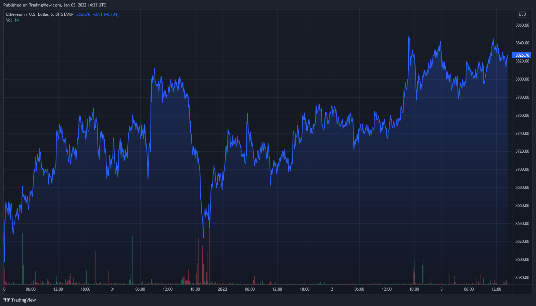Click the +3.91 (+0.10%) change value
This screenshot has height=306, width=536.
click(x=105, y=14)
